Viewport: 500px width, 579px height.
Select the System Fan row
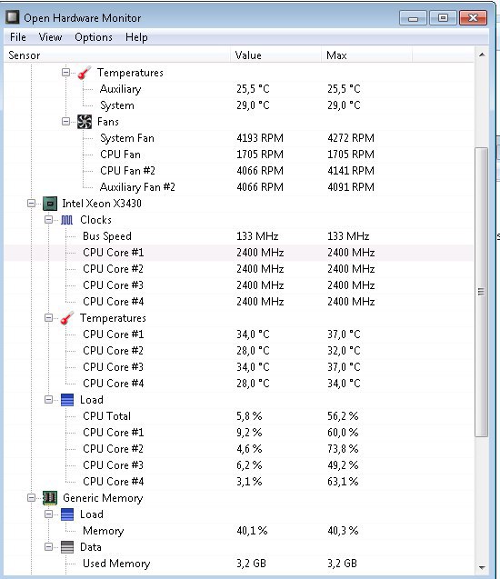click(x=239, y=138)
